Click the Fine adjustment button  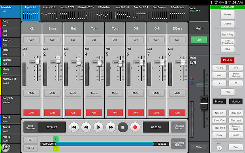(x=236, y=147)
